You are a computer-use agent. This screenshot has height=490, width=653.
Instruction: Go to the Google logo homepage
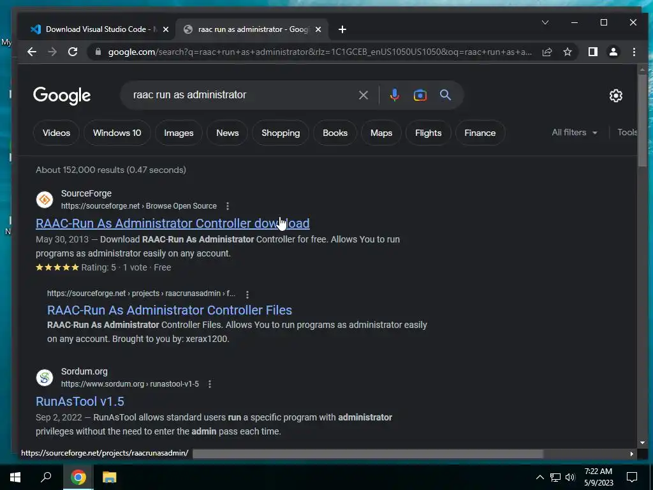(62, 96)
